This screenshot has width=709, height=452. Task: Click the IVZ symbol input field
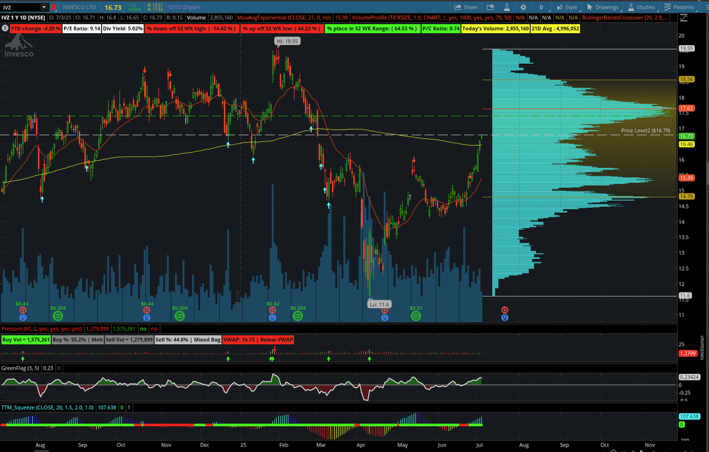coord(21,7)
